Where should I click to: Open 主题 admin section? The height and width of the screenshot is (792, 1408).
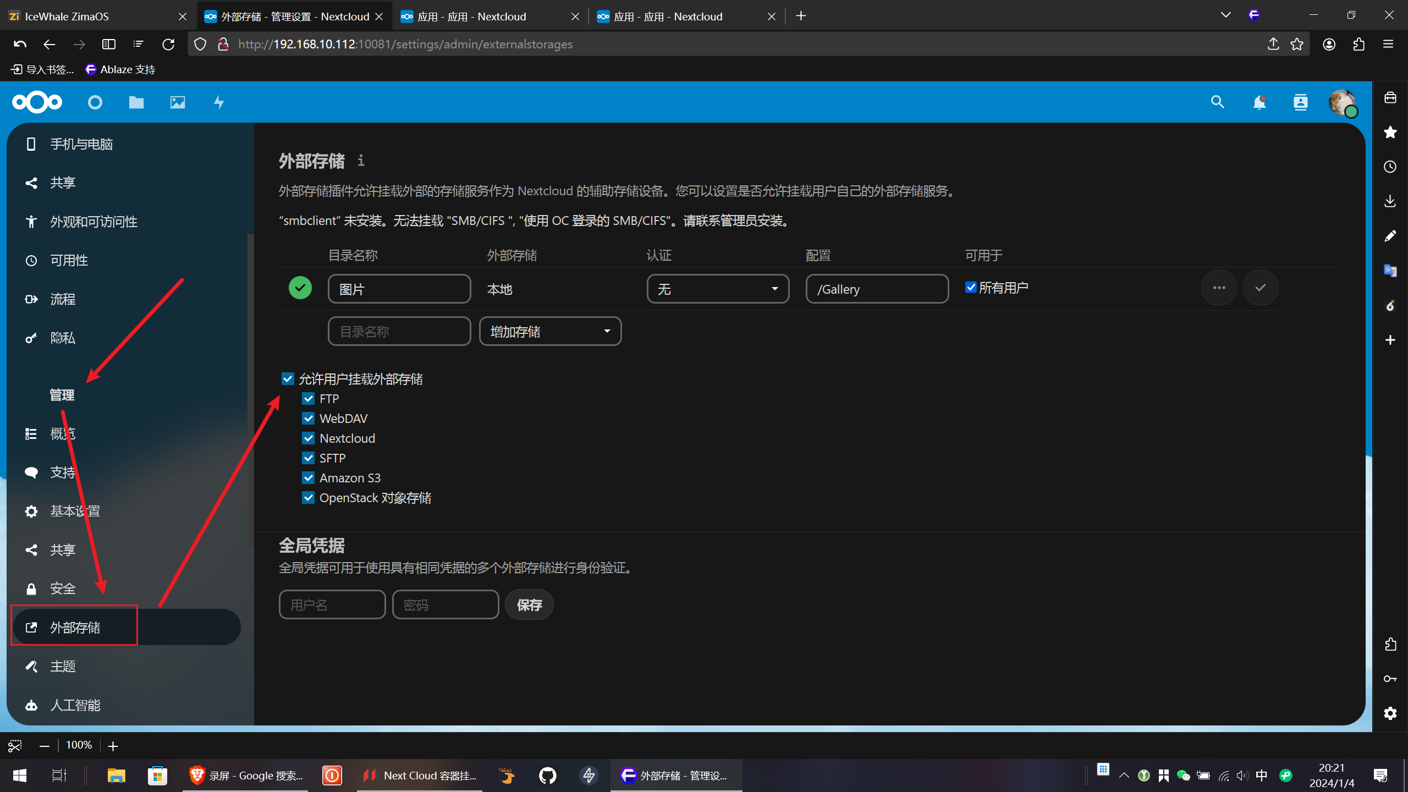pos(127,666)
